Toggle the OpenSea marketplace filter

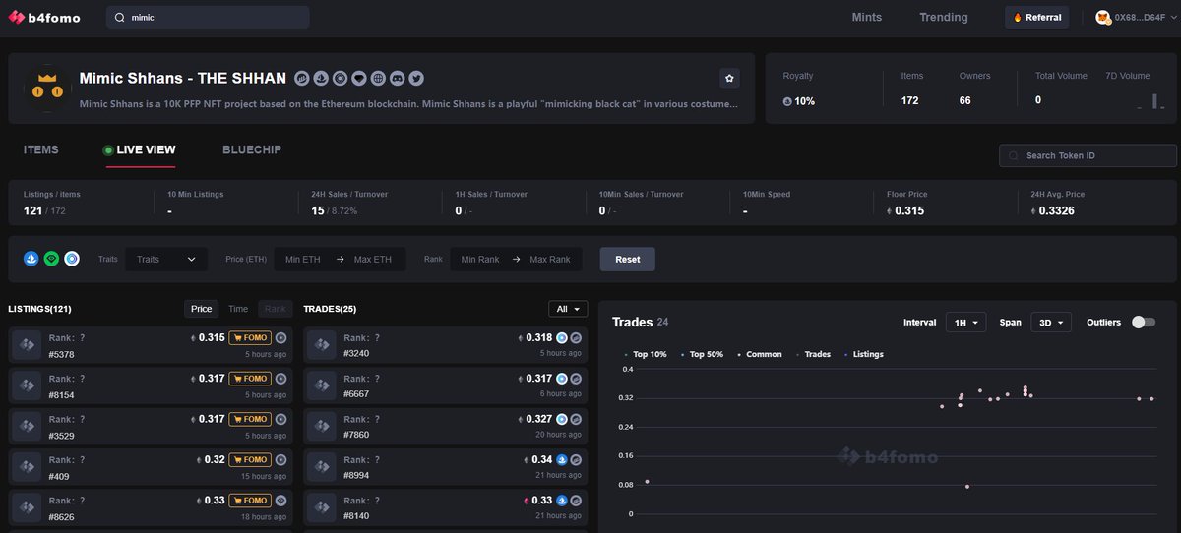31,259
